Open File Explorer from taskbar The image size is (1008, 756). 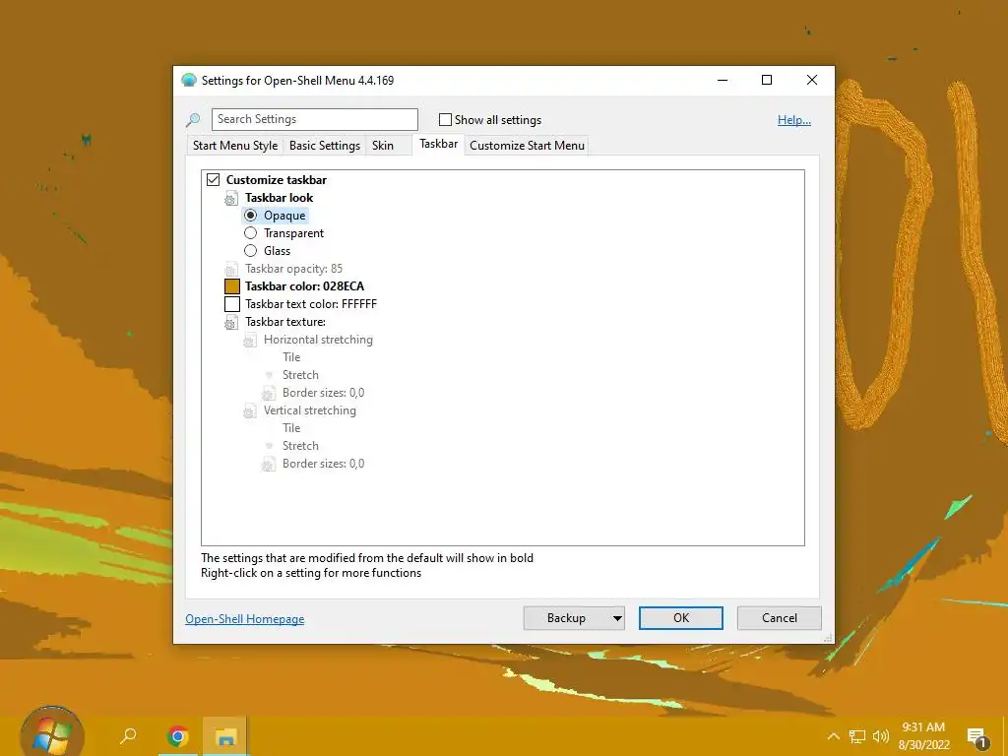225,736
